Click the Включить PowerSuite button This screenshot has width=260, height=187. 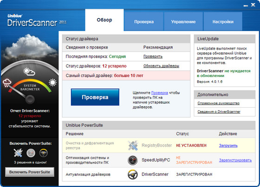(30, 172)
